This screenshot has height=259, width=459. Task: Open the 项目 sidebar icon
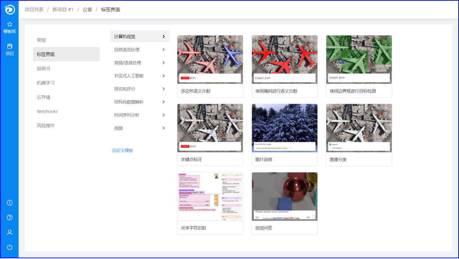point(9,46)
